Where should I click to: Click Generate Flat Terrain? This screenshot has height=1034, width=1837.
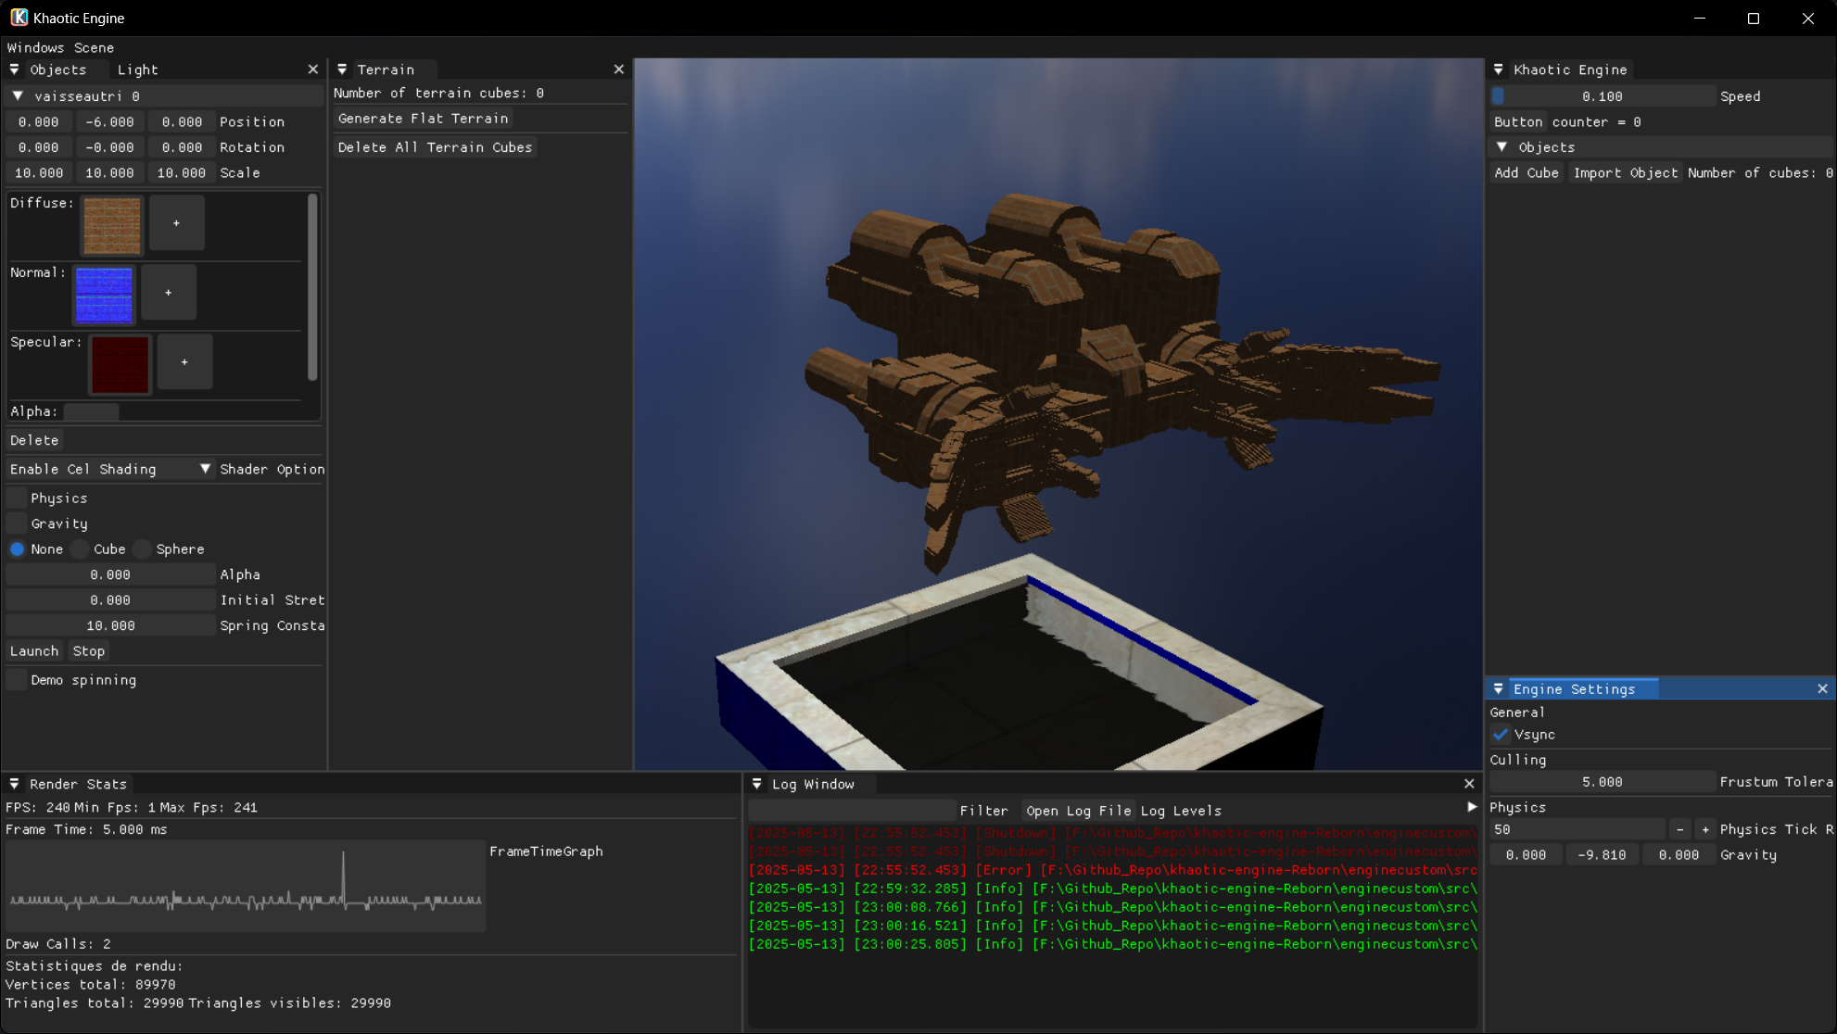click(422, 118)
